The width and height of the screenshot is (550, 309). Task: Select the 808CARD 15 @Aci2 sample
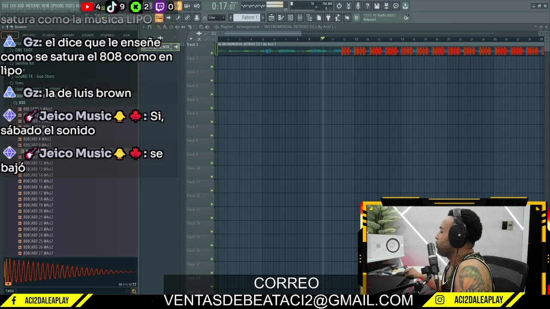38,181
